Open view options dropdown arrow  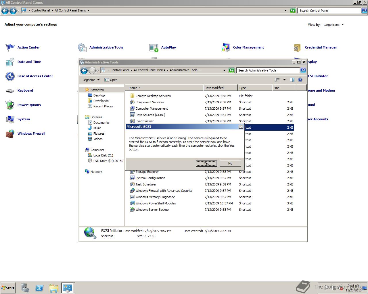[x=284, y=80]
